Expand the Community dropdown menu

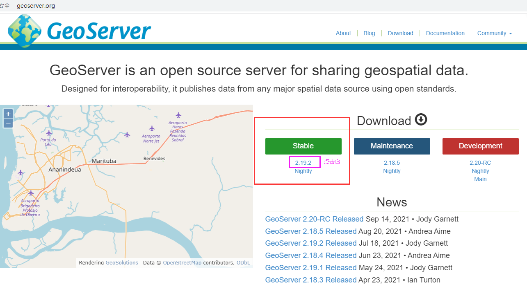[x=494, y=33]
